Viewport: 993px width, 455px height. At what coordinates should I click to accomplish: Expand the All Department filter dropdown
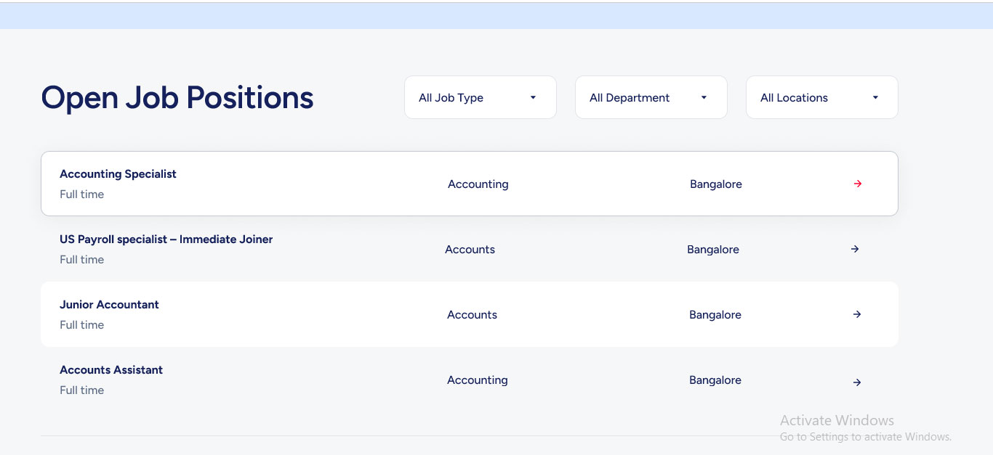tap(651, 97)
